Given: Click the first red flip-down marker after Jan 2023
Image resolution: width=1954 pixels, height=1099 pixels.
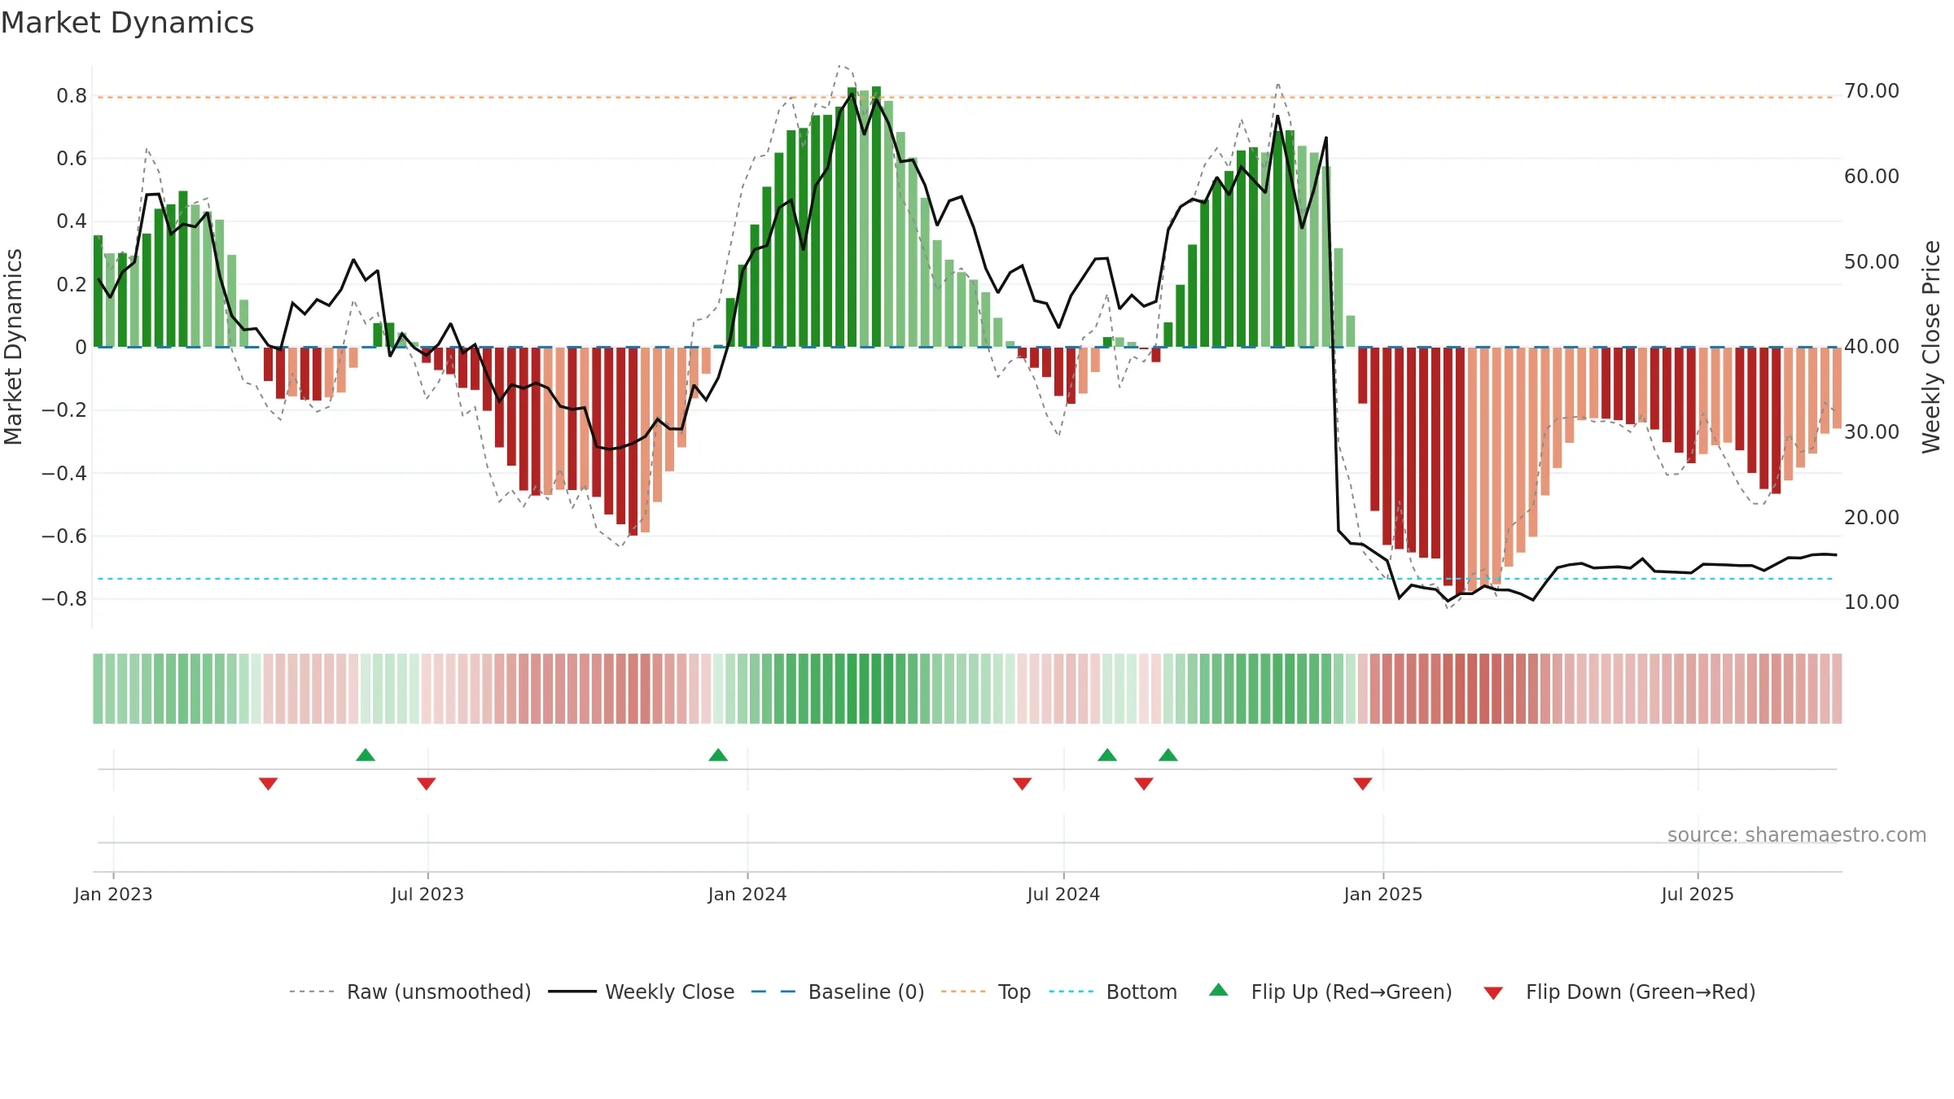Looking at the screenshot, I should click(269, 784).
